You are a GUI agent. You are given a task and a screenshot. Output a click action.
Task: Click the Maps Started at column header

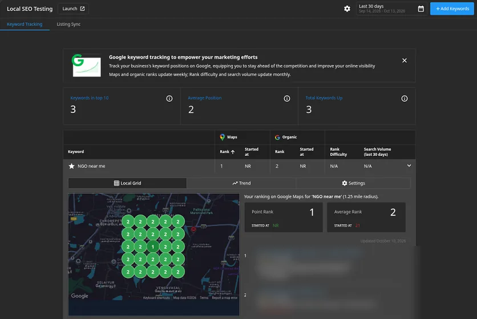coord(252,152)
